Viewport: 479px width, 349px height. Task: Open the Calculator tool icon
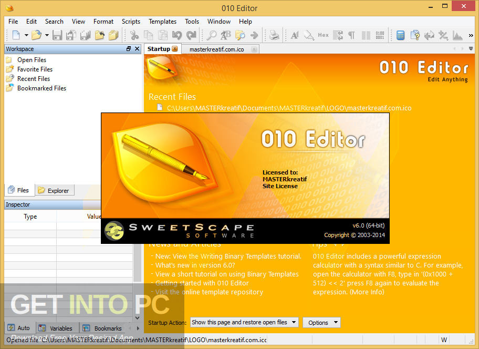coord(400,35)
